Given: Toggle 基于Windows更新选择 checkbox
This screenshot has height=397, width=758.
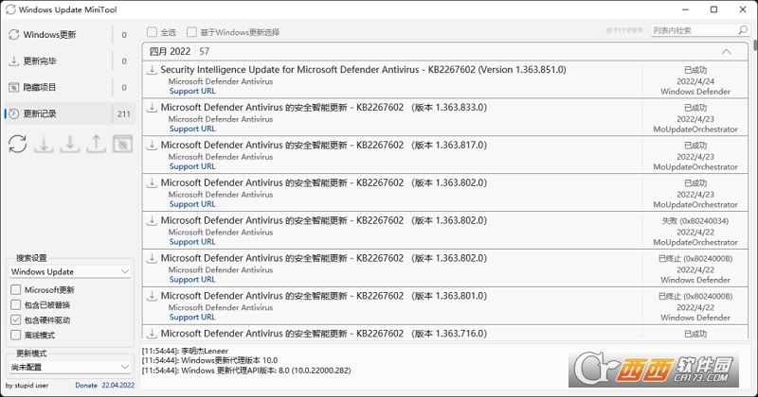Looking at the screenshot, I should click(192, 32).
